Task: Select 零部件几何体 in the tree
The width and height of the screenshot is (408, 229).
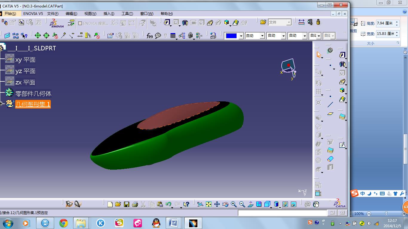Action: [33, 94]
